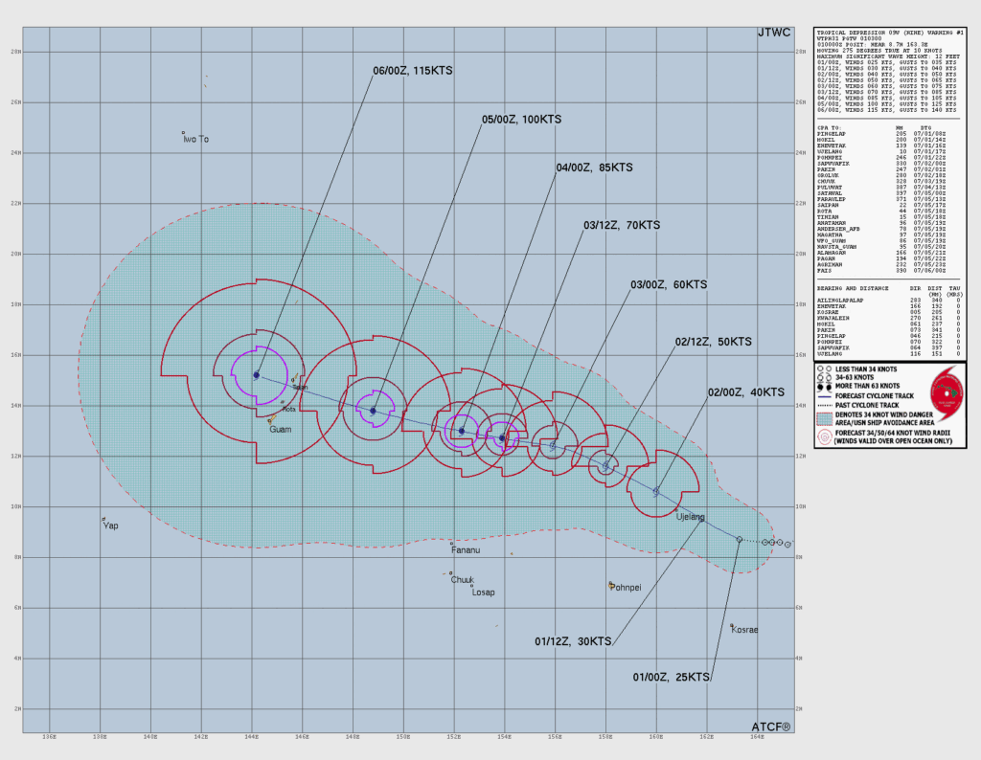
Task: Click the "MAXIMUM SIGNIFICANT WAVE HEIGHT" line
Action: [x=888, y=56]
